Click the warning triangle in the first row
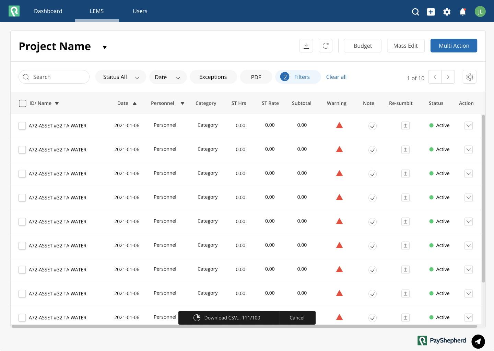The height and width of the screenshot is (351, 494). pos(340,125)
